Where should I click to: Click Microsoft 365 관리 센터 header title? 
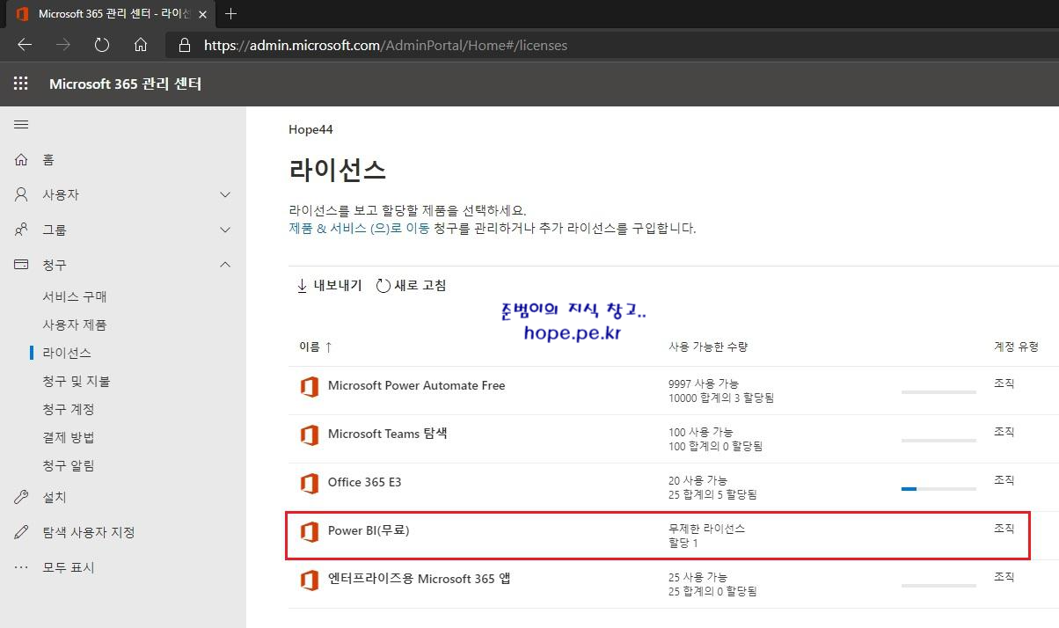tap(125, 84)
